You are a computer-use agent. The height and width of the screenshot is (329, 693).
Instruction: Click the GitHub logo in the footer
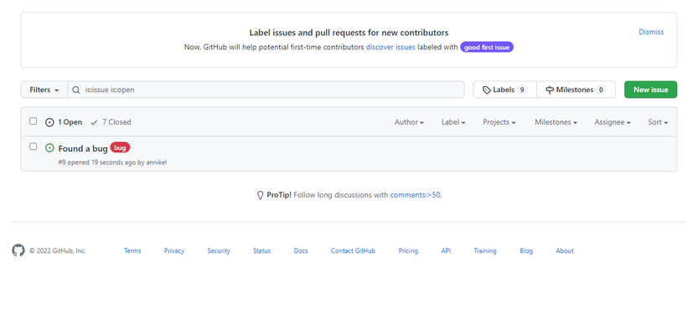coord(18,250)
